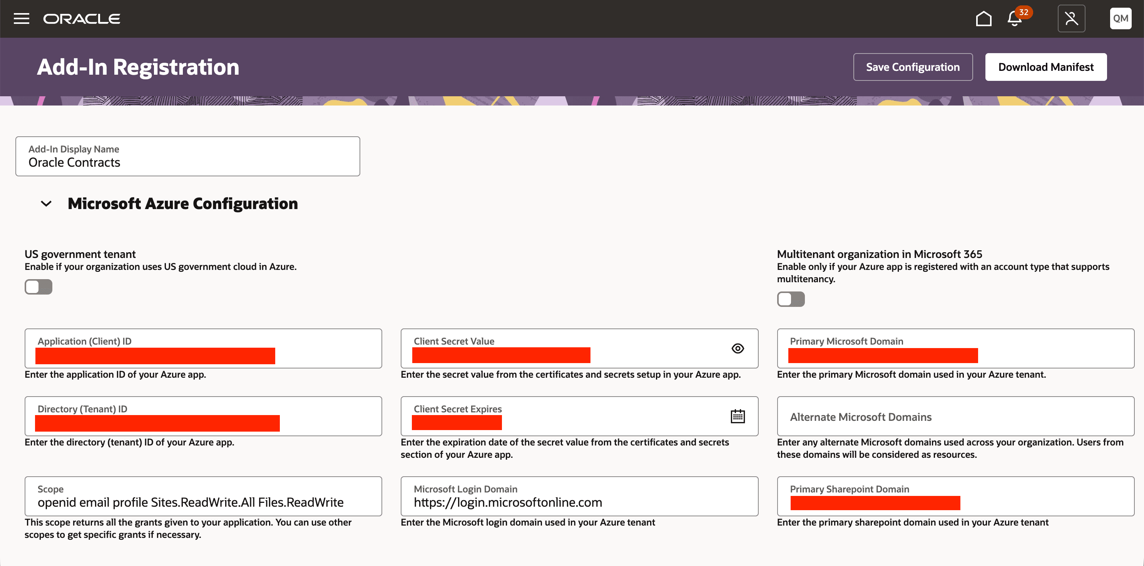This screenshot has width=1144, height=566.
Task: Click the Alternate Microsoft Domains field
Action: point(955,416)
